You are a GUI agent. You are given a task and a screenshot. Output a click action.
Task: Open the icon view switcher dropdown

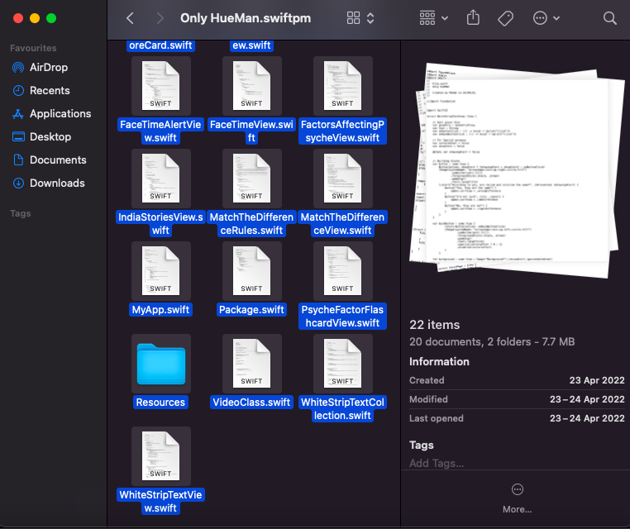coord(360,17)
